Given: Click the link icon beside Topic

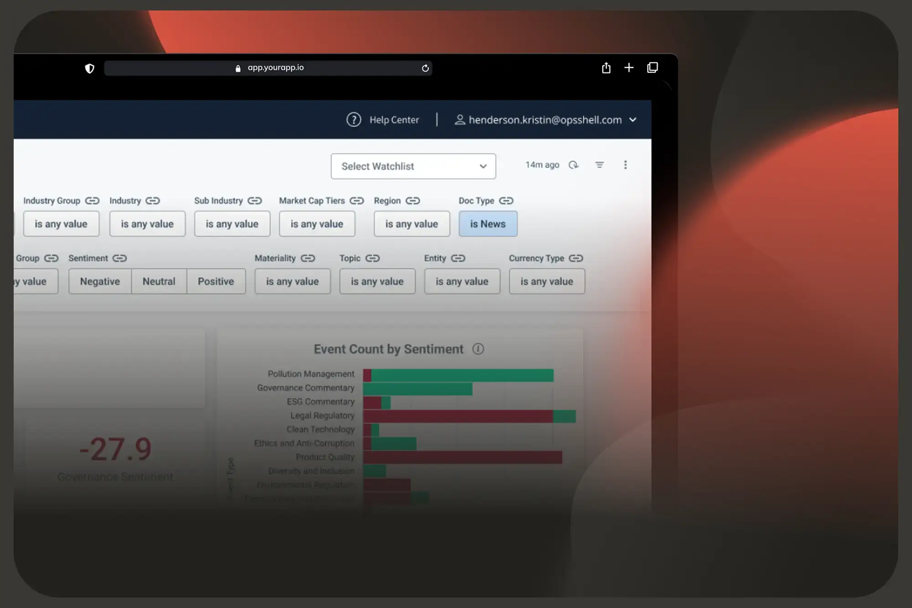Looking at the screenshot, I should point(373,258).
